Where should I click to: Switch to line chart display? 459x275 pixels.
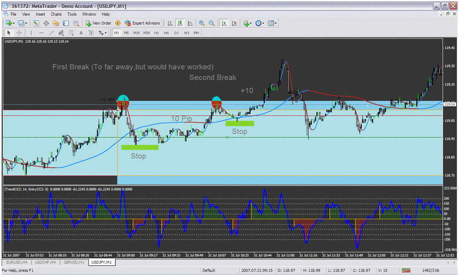[190, 23]
